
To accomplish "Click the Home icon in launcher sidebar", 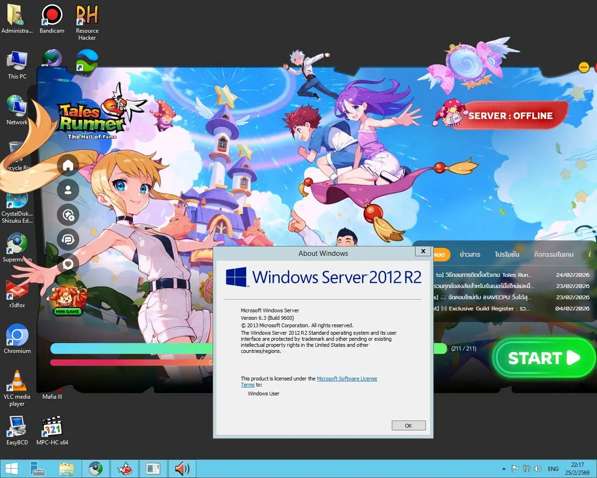I will tap(68, 165).
